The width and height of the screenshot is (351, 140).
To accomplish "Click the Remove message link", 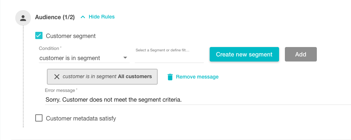I will point(197,77).
